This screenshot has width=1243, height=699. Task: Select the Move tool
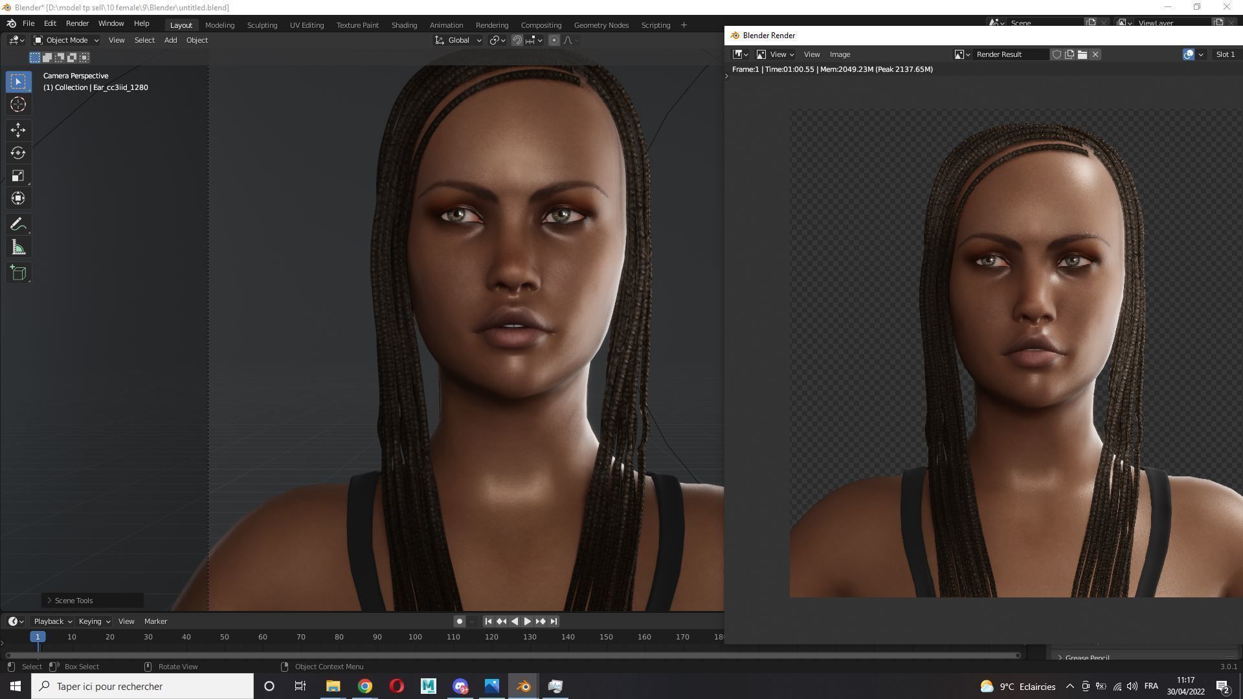pos(18,130)
